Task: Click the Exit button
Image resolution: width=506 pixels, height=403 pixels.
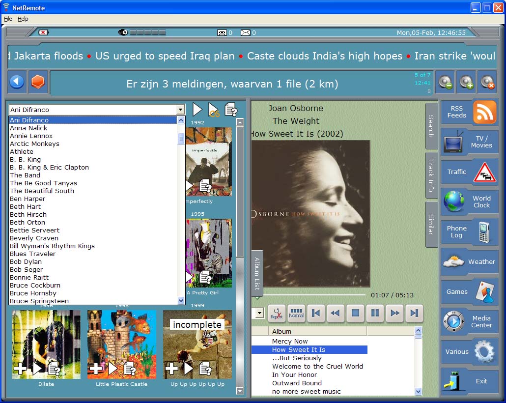Action: (x=469, y=381)
